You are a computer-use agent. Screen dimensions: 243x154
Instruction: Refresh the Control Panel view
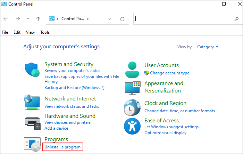tap(122, 19)
